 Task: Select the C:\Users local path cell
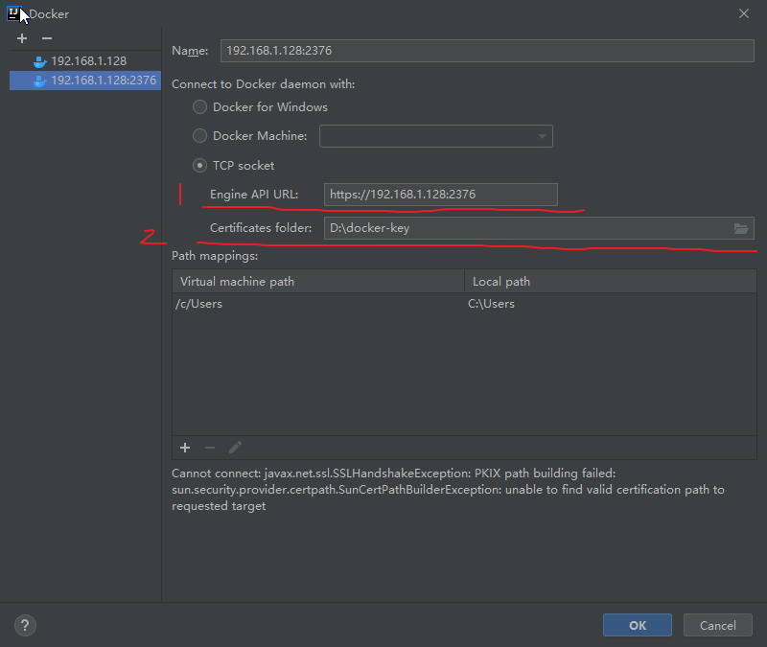click(x=610, y=304)
